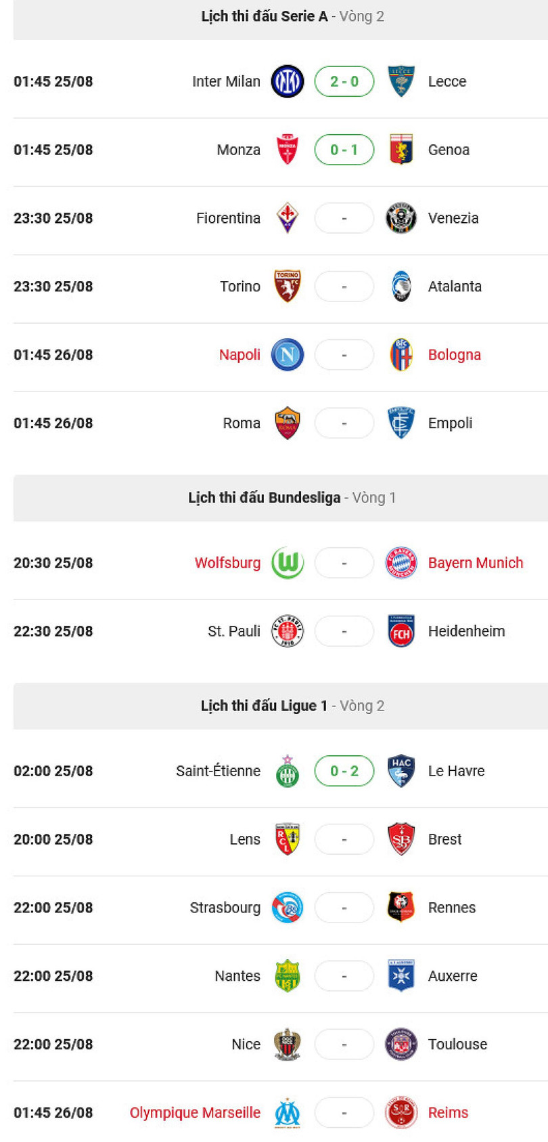The height and width of the screenshot is (1142, 548).
Task: Open the Reims team link
Action: coord(448,1113)
